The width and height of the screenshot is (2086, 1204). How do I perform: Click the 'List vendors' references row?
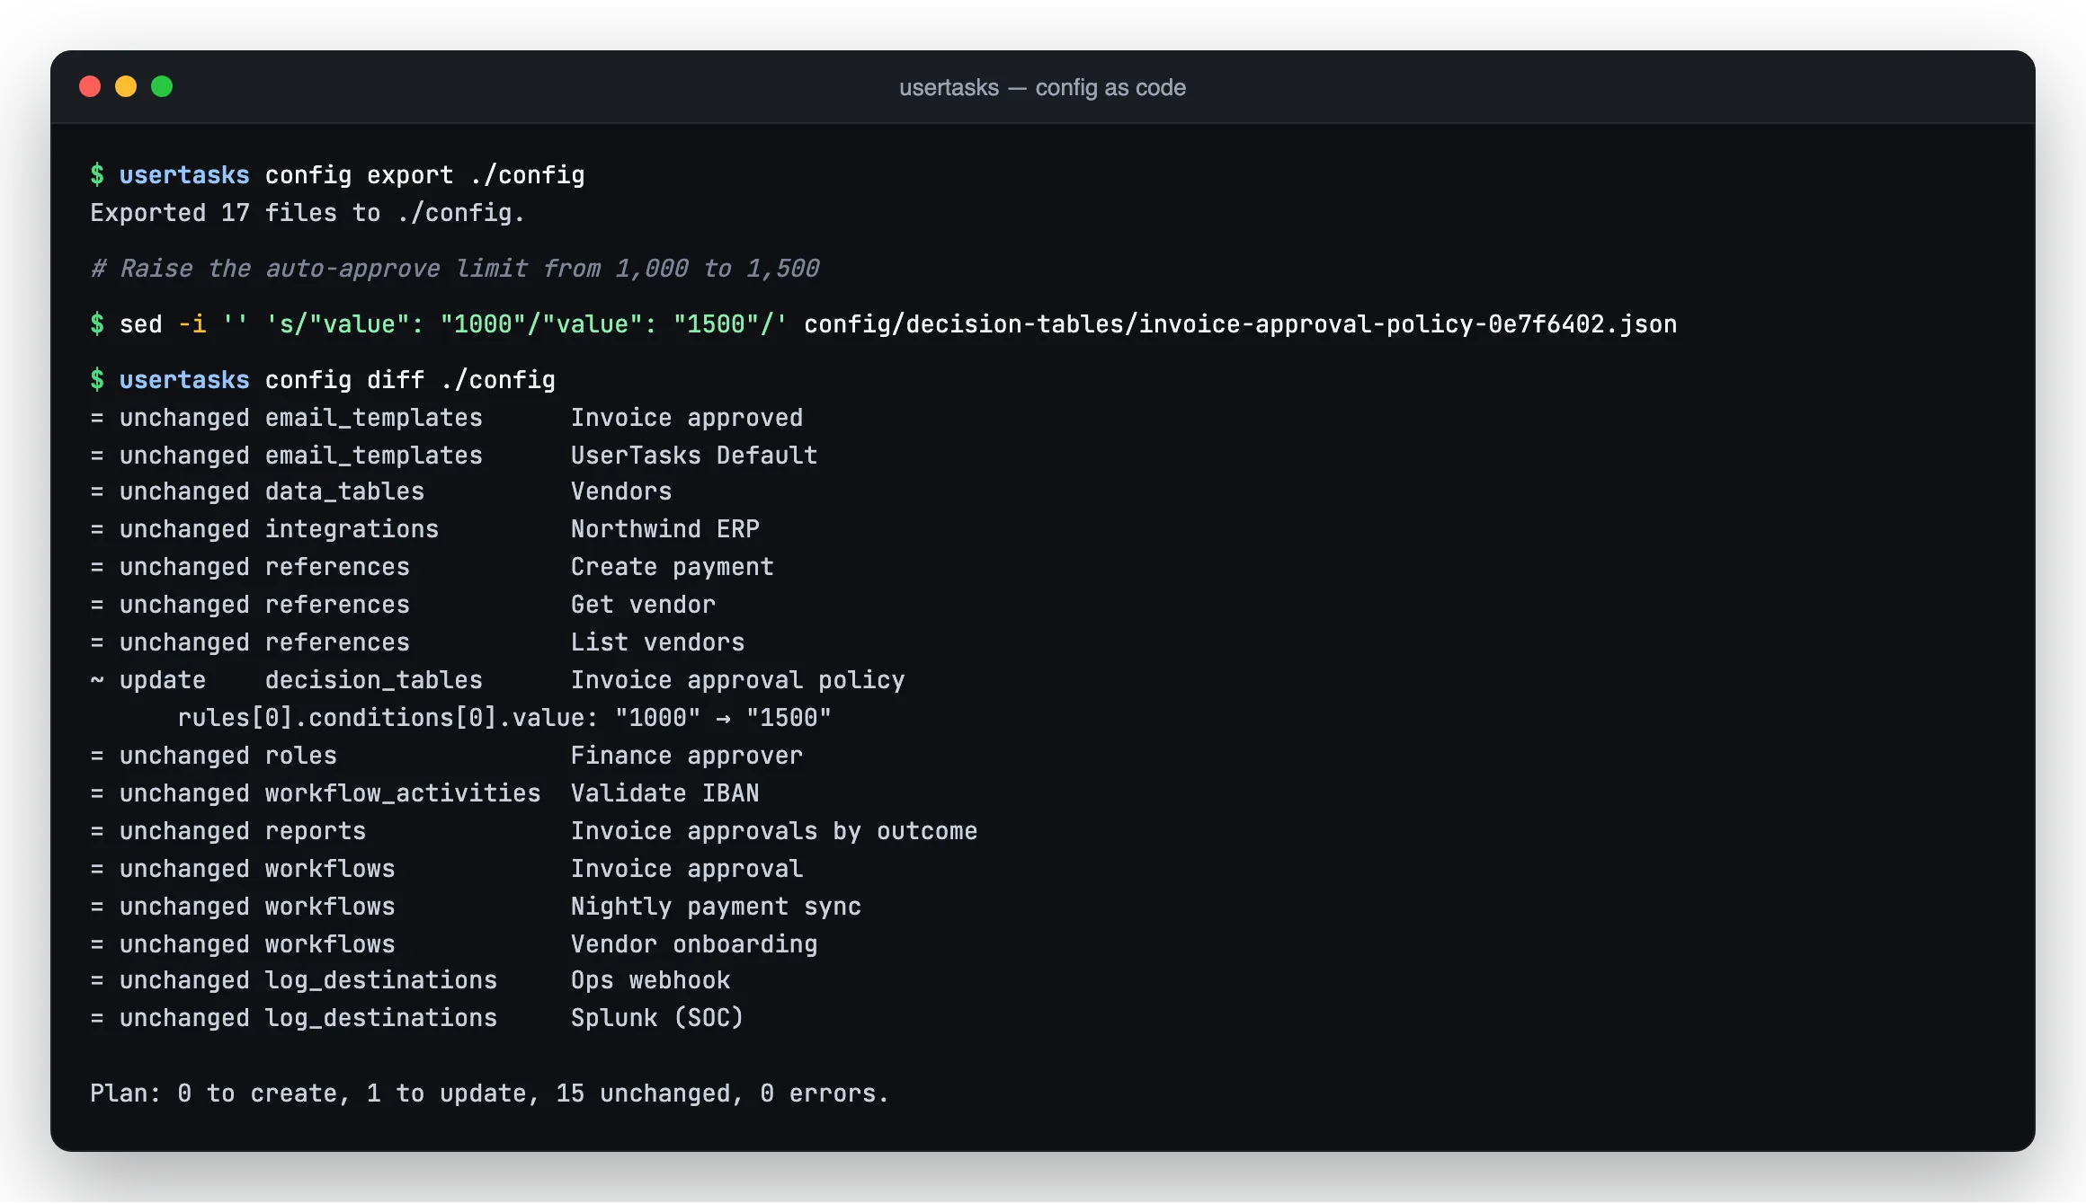pyautogui.click(x=417, y=642)
